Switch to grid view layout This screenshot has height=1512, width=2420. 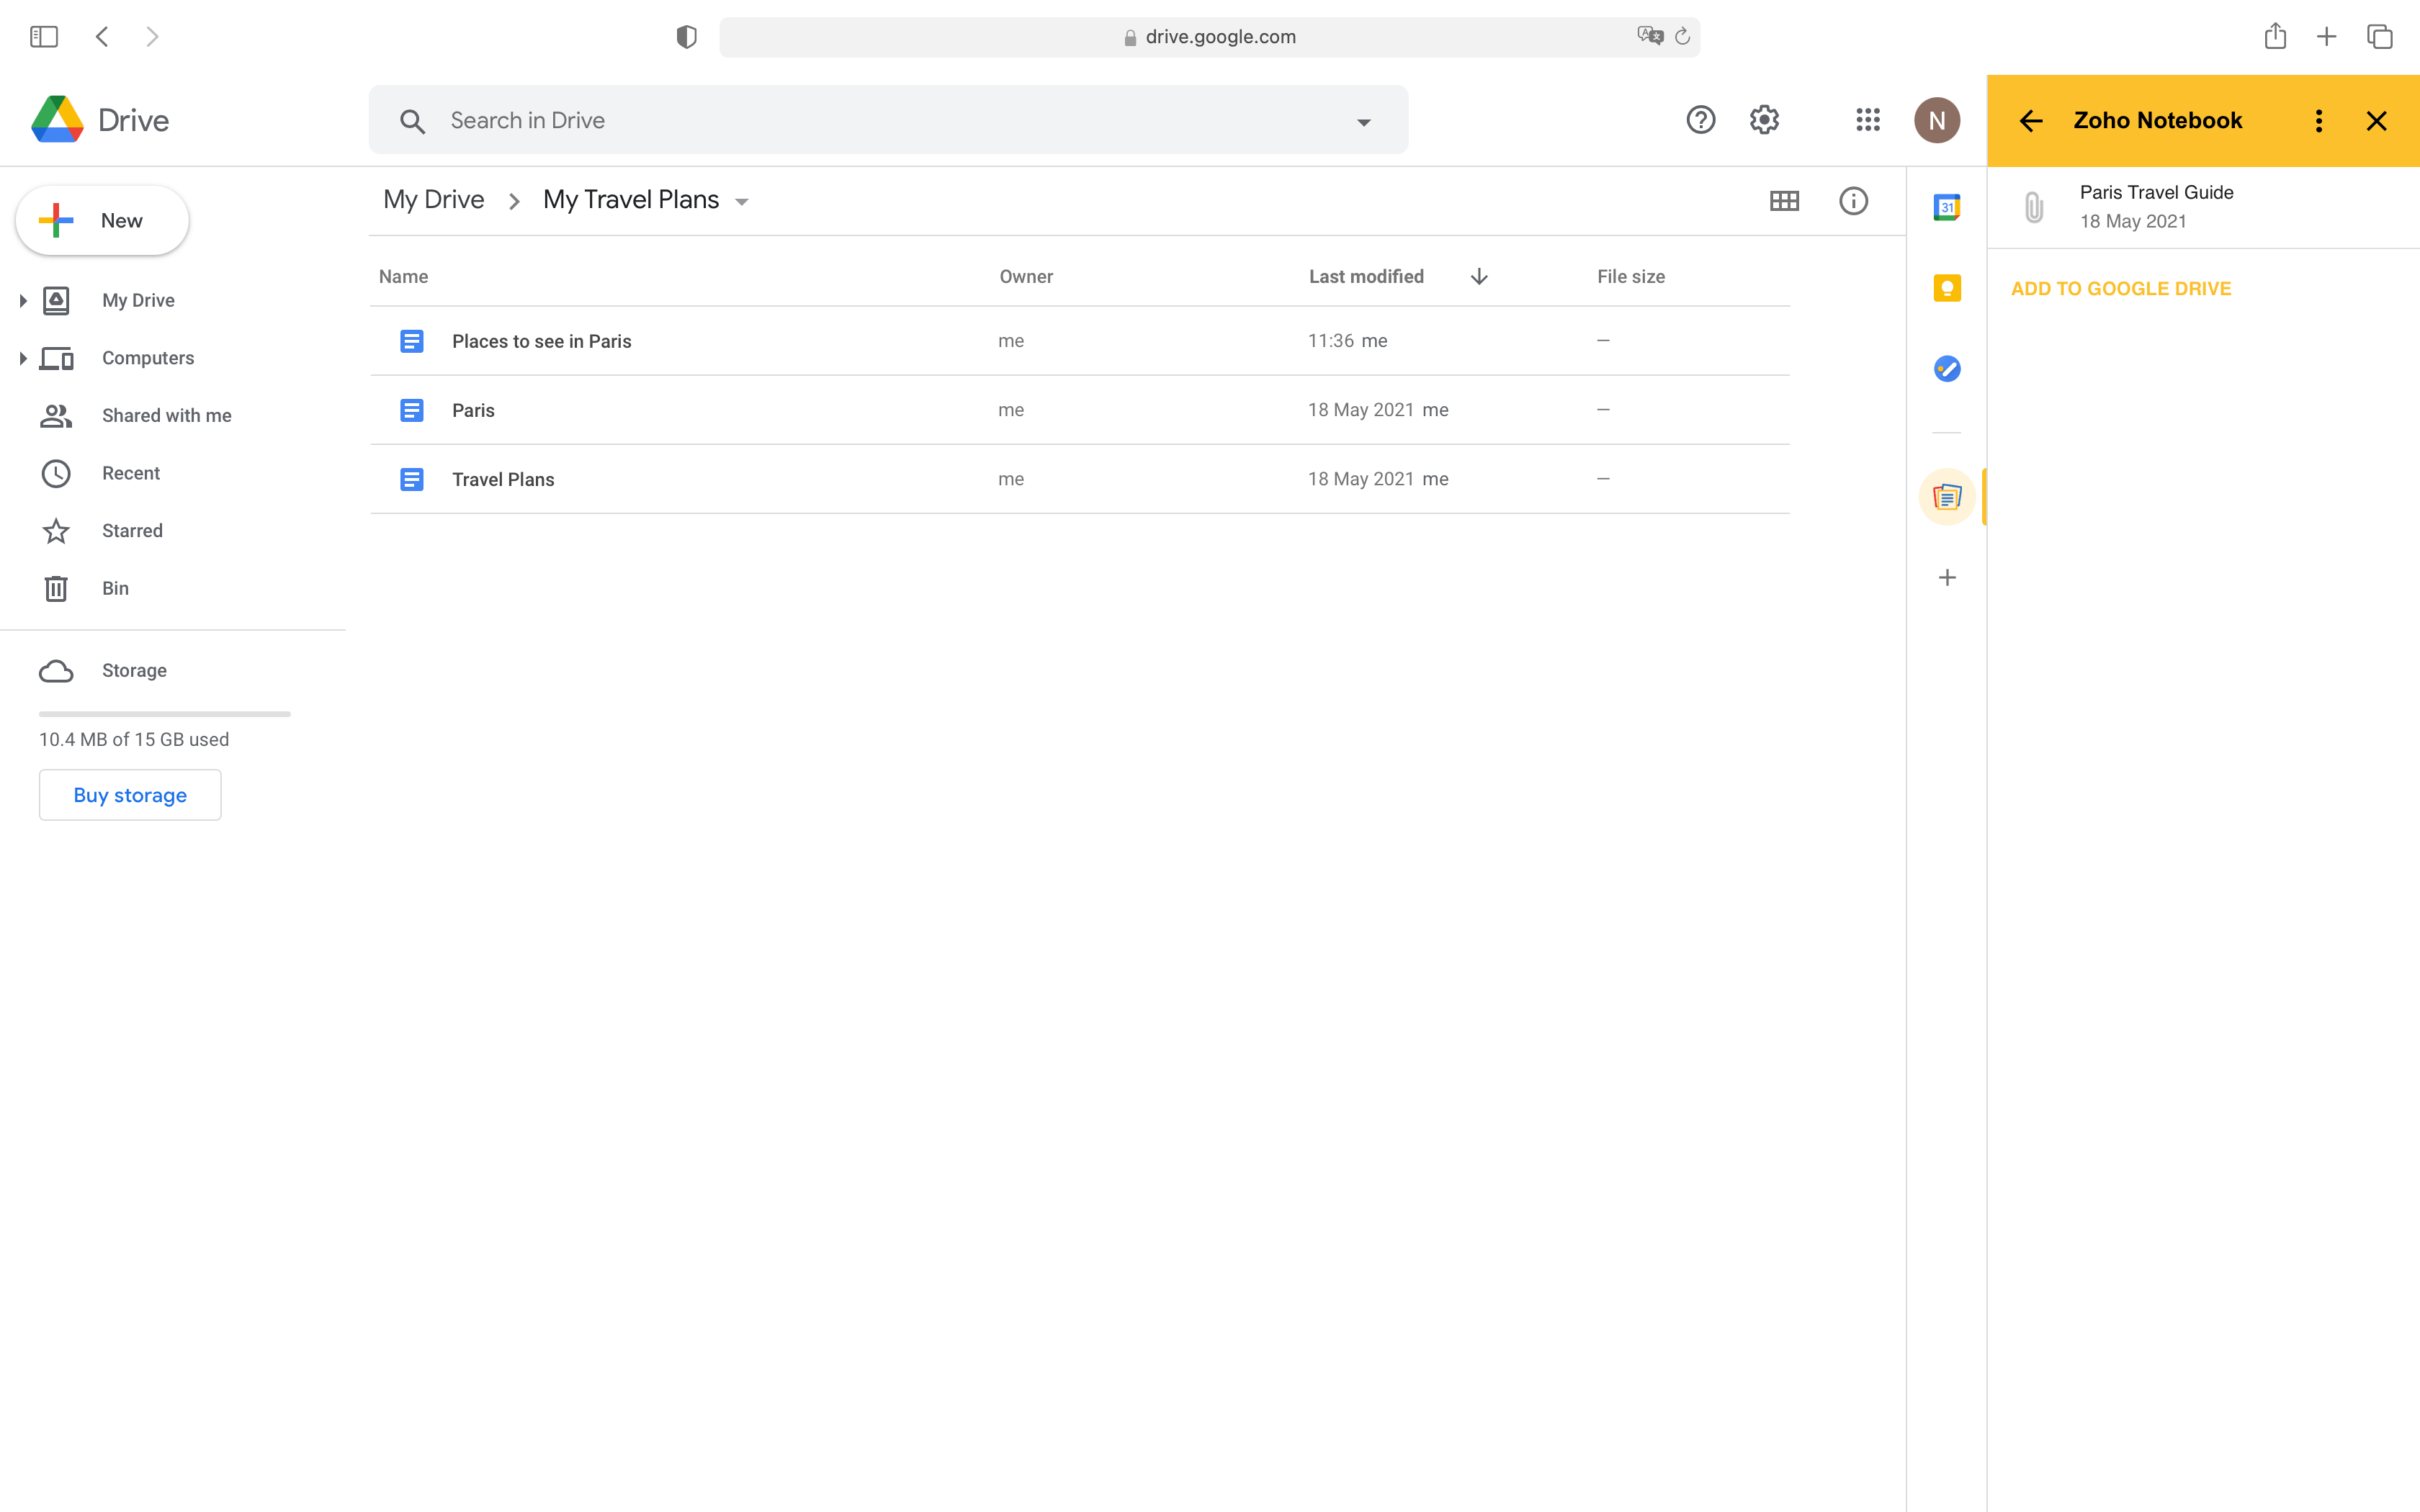coord(1784,201)
